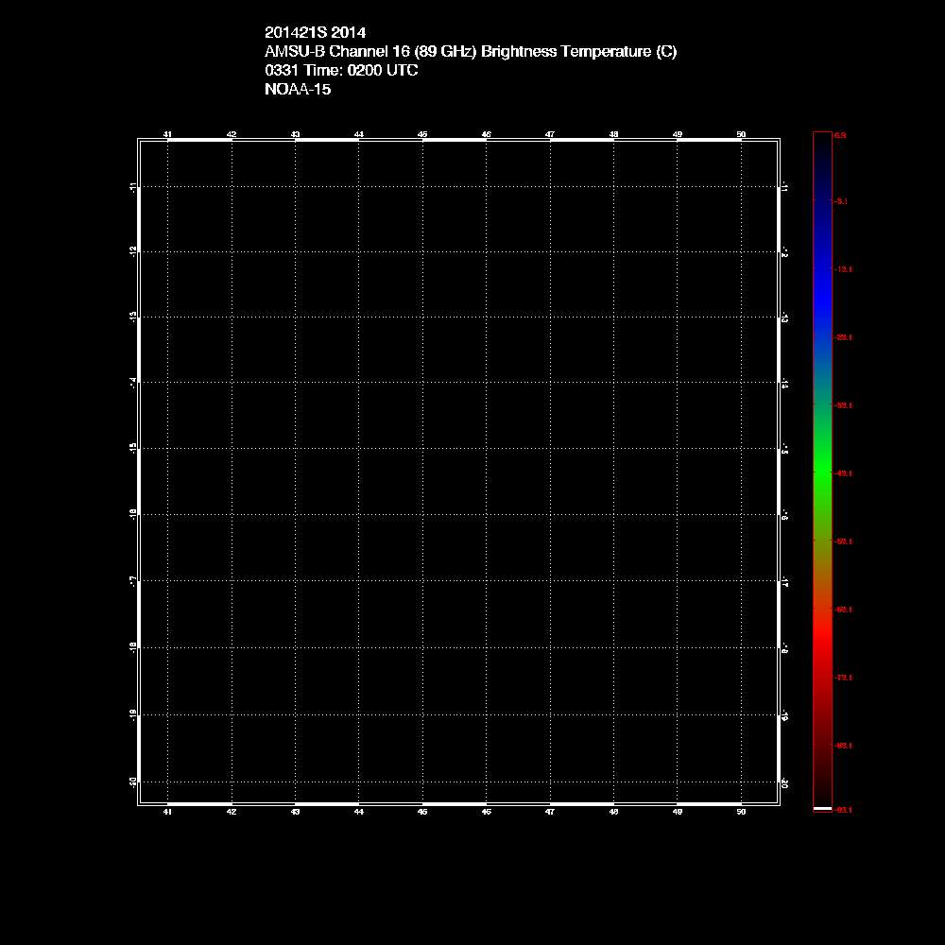Click the -11 latitude label on left axis
Image resolution: width=945 pixels, height=945 pixels.
click(x=134, y=187)
